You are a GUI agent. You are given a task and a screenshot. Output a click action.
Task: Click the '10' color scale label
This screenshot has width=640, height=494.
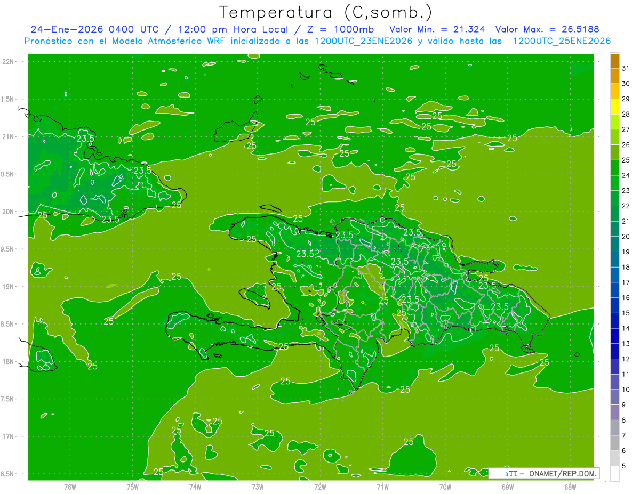pyautogui.click(x=626, y=390)
